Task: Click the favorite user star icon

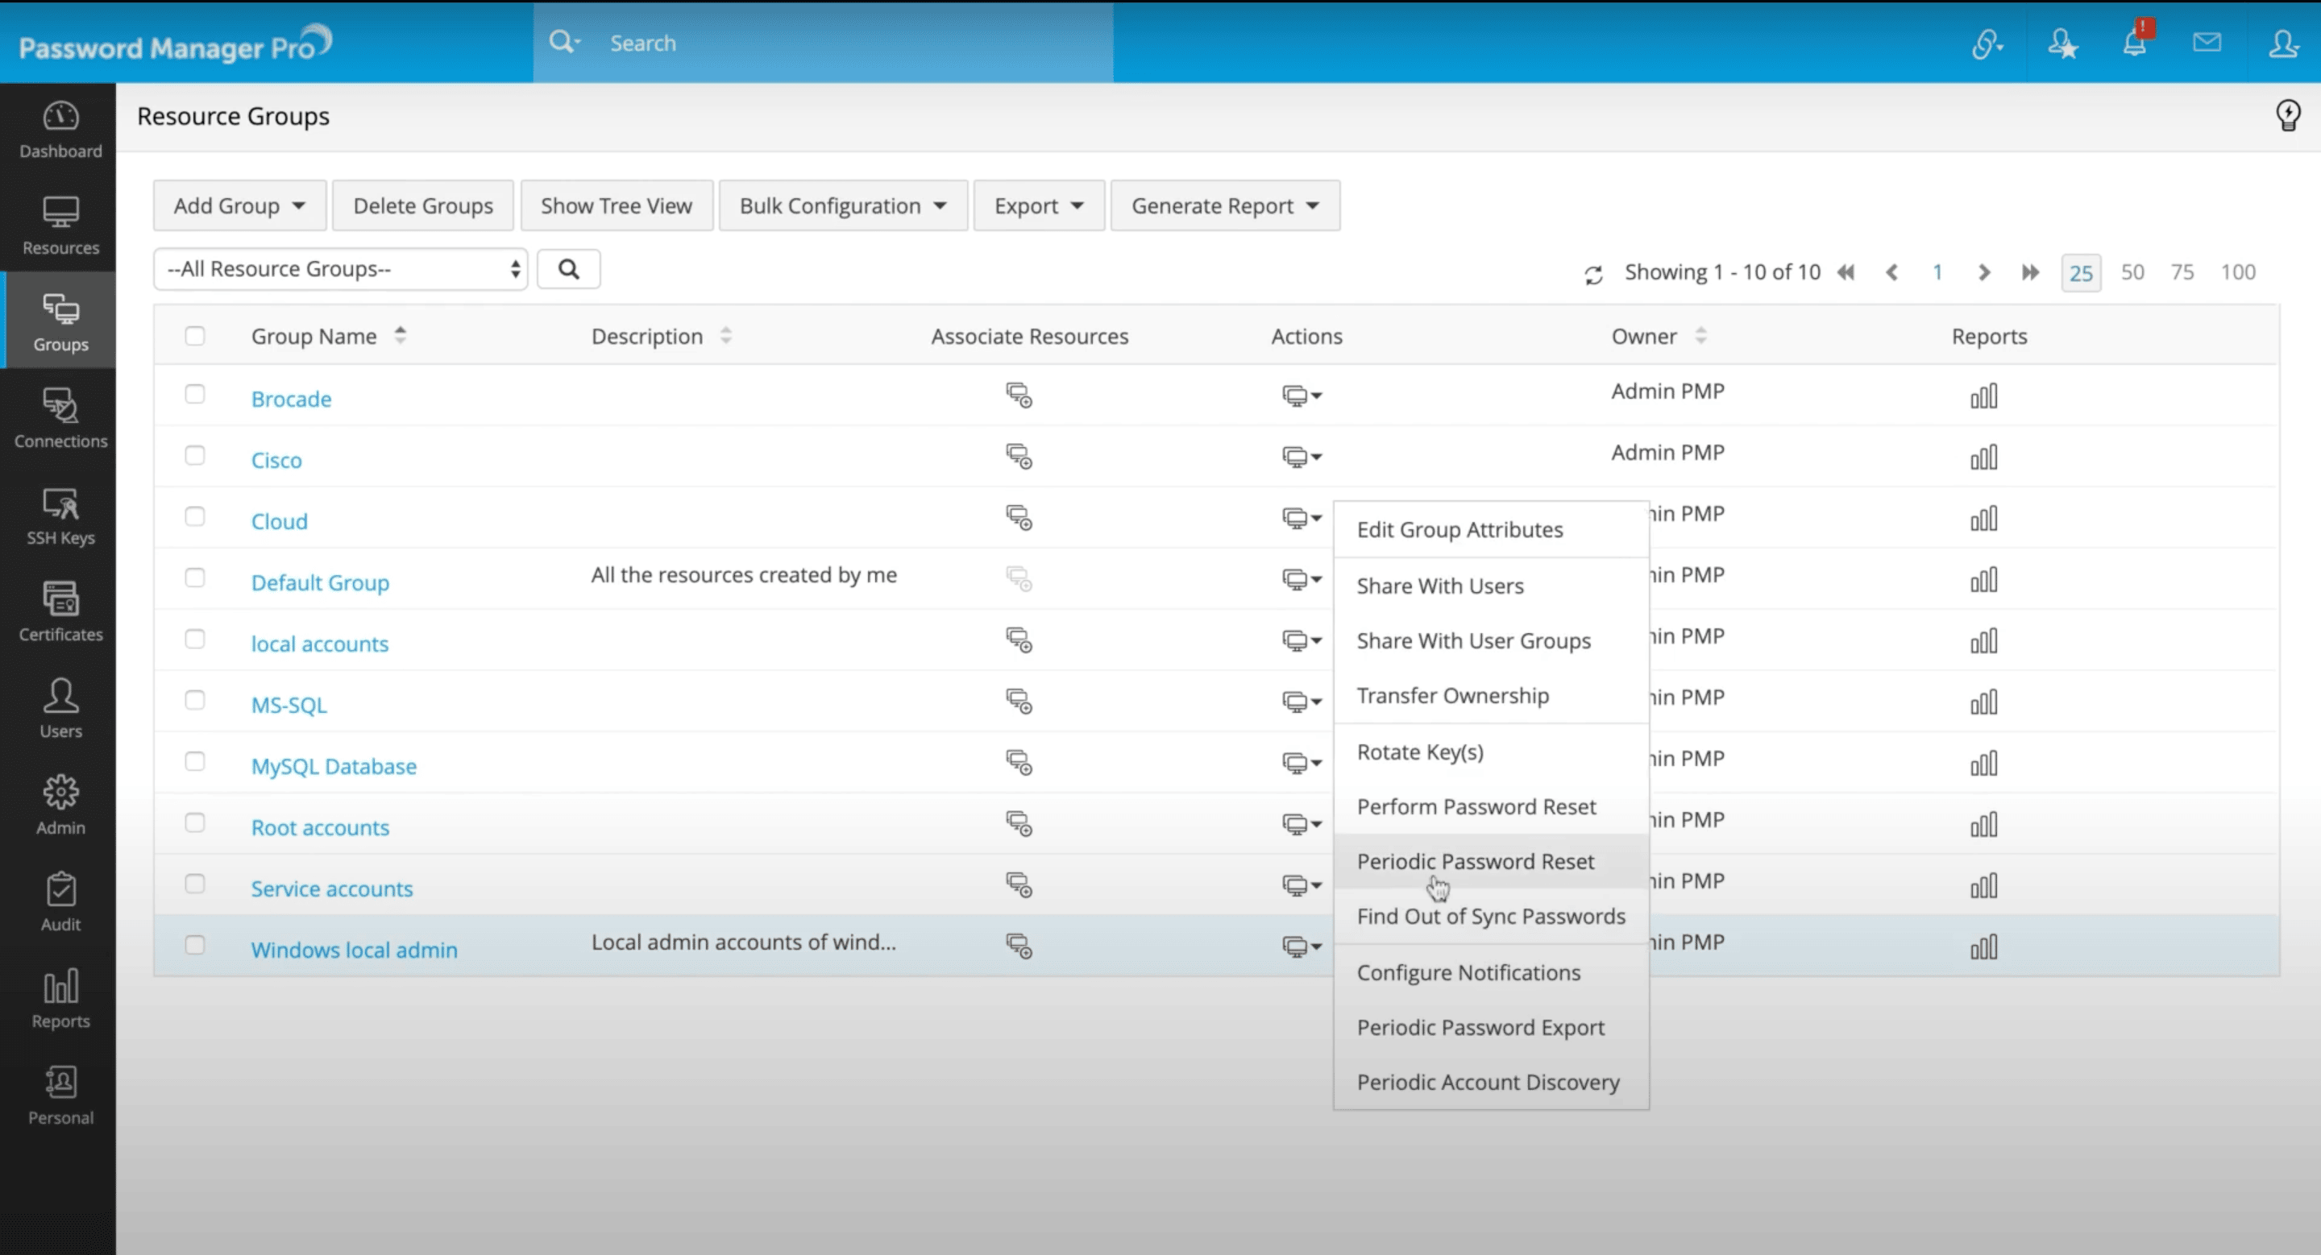Action: tap(2062, 43)
